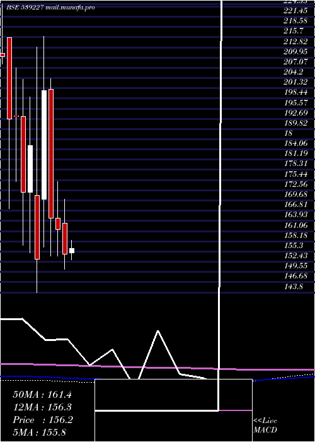Select the 5MA : 155.8 readout

coord(40,432)
